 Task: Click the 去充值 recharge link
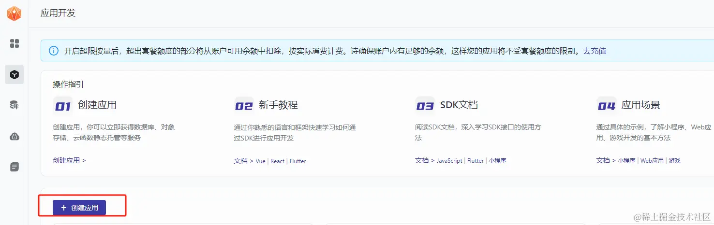point(595,51)
